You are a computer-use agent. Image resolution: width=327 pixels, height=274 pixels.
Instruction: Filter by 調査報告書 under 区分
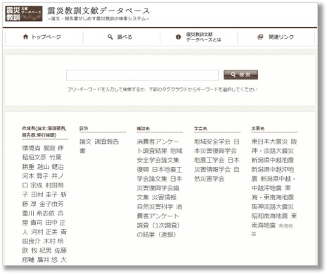point(99,146)
